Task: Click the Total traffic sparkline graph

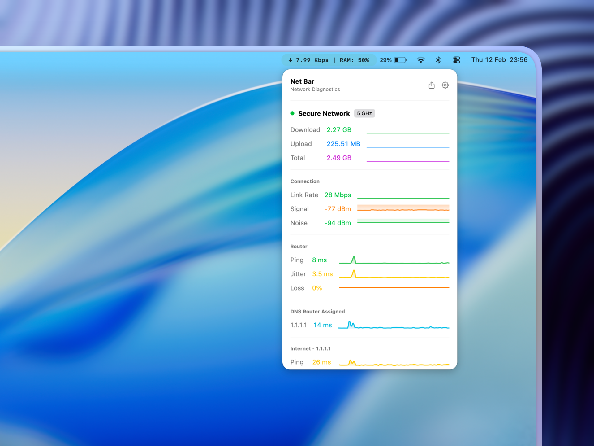Action: (x=408, y=160)
